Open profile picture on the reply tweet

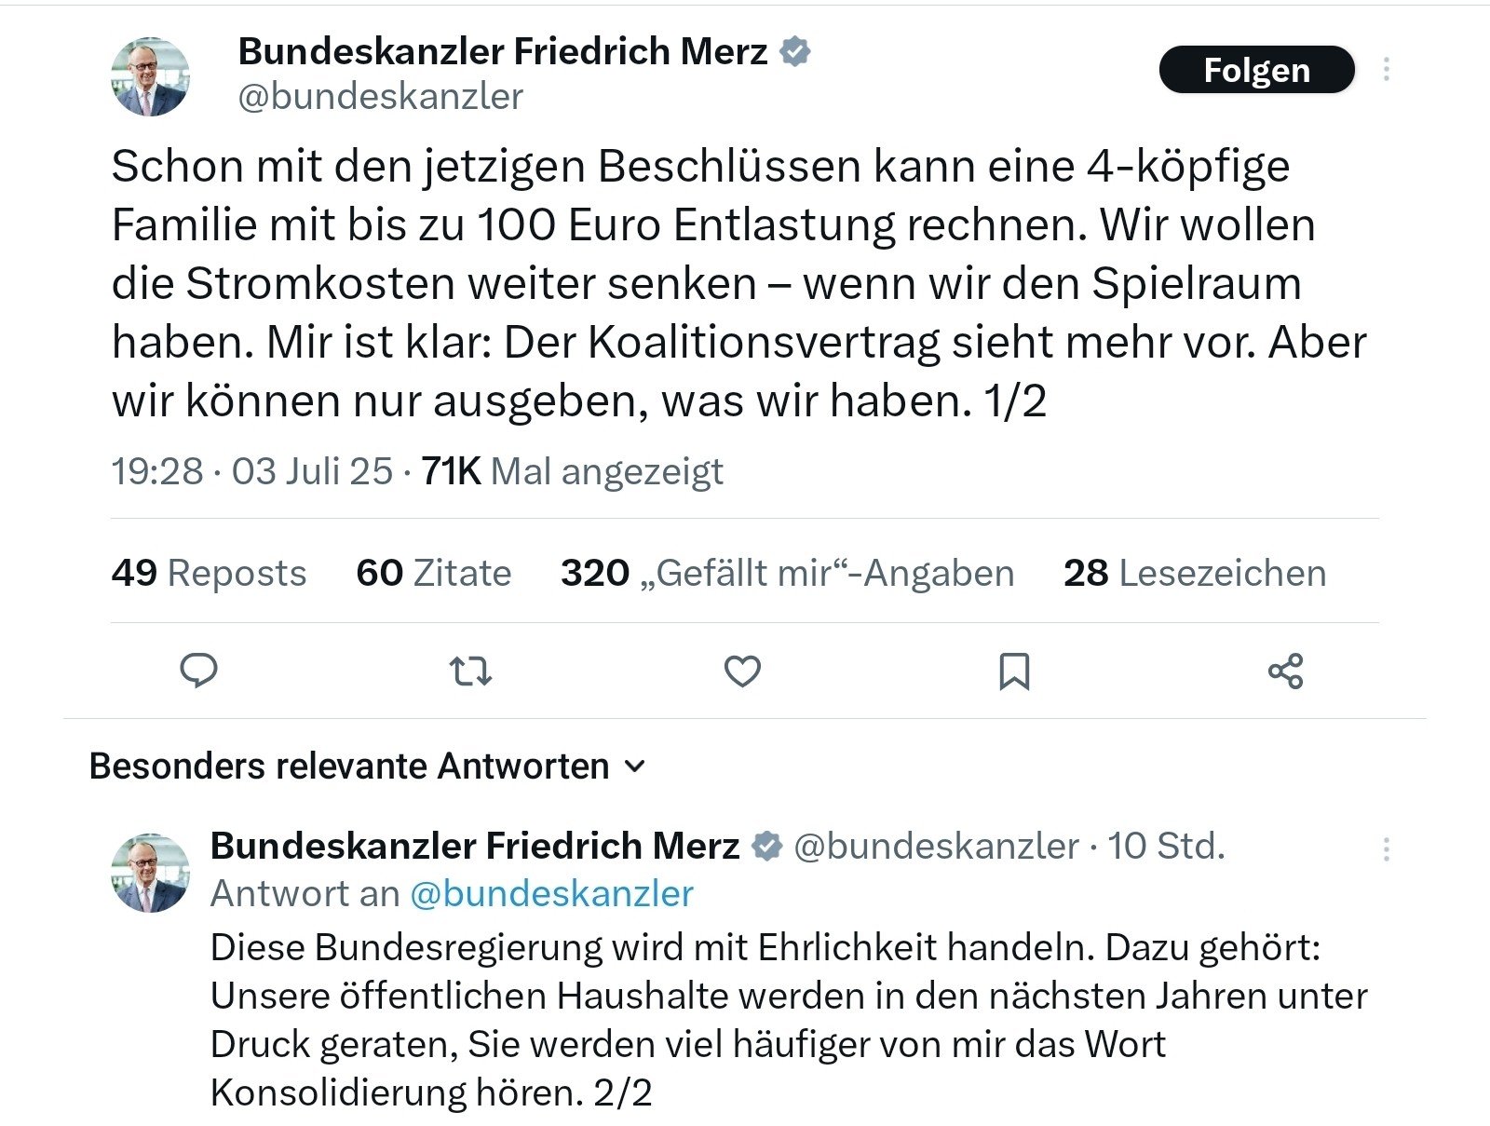[150, 873]
